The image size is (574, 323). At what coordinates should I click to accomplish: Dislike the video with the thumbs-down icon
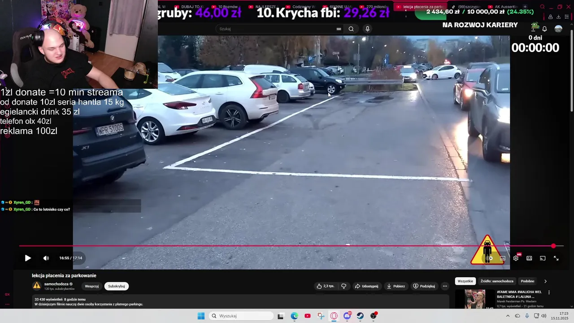point(344,286)
